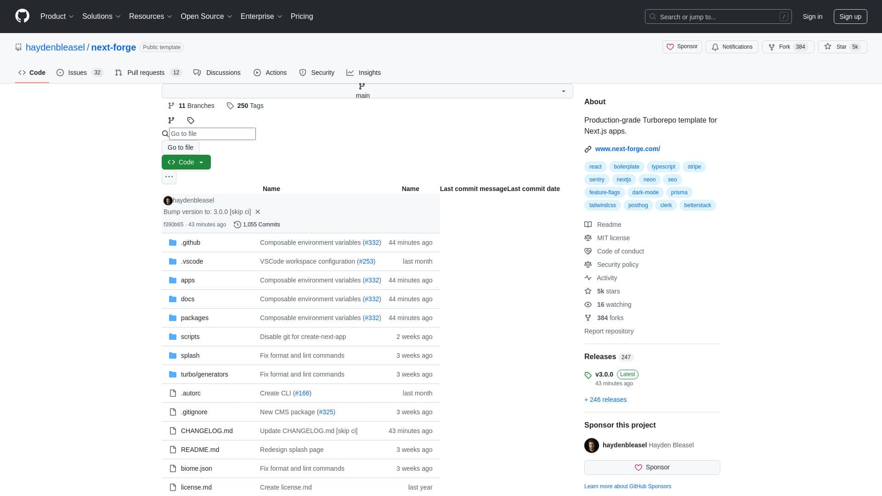Click the sponsor profile avatar of Hayden Bleasel

[592, 445]
